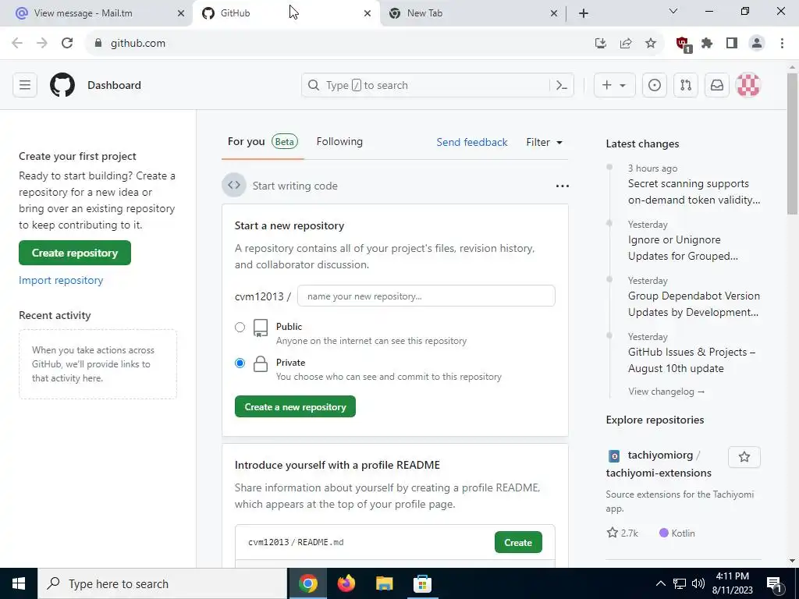This screenshot has height=599, width=799.
Task: Switch to the Following feed tab
Action: coord(339,142)
